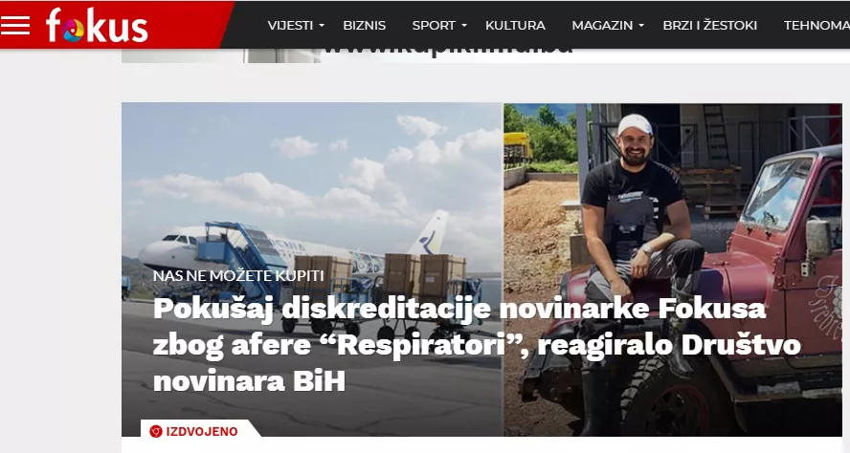Expand the Magazin dropdown arrow

pyautogui.click(x=641, y=26)
